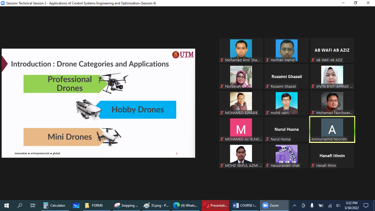
Task: Open the 33.png Paint window
Action: (x=156, y=205)
